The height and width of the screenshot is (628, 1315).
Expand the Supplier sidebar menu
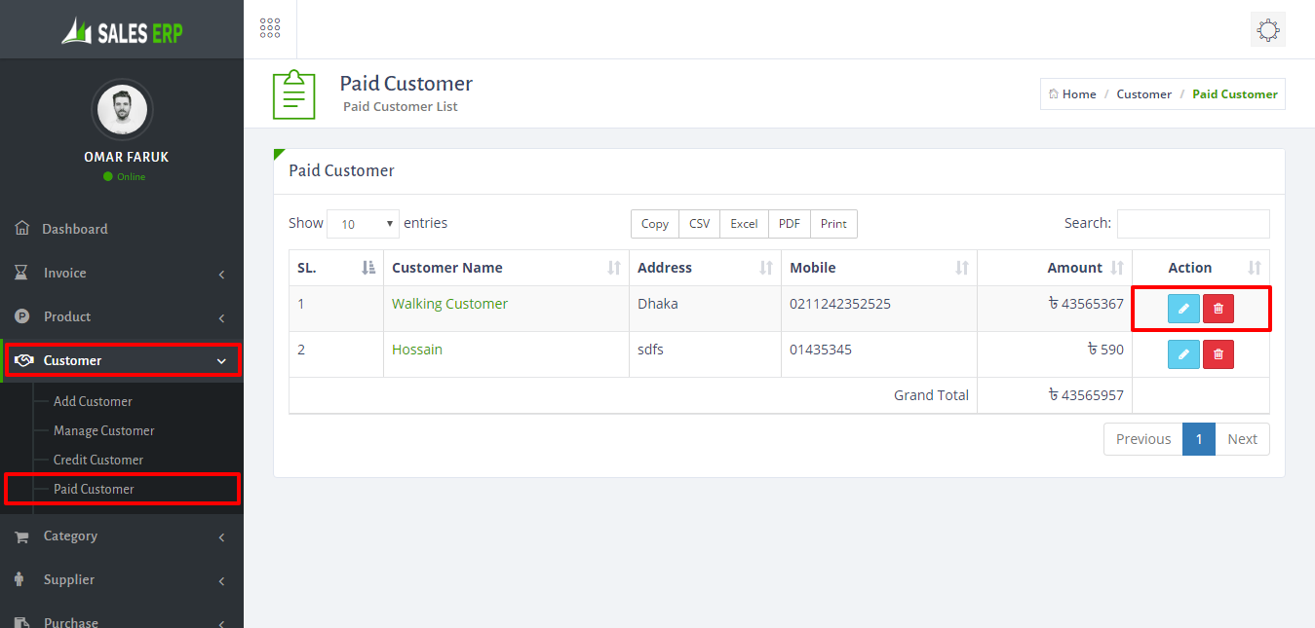point(122,580)
